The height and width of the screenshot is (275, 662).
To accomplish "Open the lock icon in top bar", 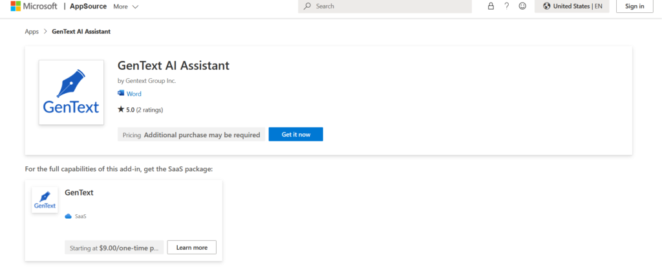I will pyautogui.click(x=491, y=6).
